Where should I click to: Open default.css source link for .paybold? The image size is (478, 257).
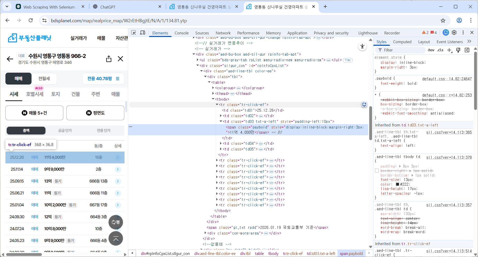(x=447, y=79)
